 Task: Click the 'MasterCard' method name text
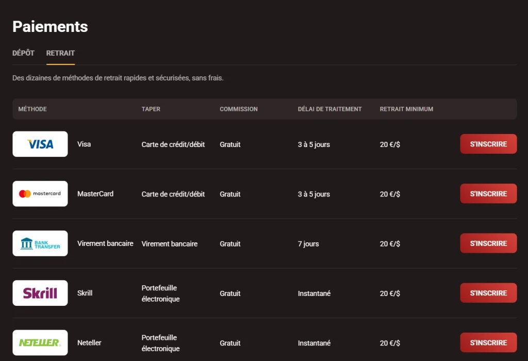click(95, 193)
